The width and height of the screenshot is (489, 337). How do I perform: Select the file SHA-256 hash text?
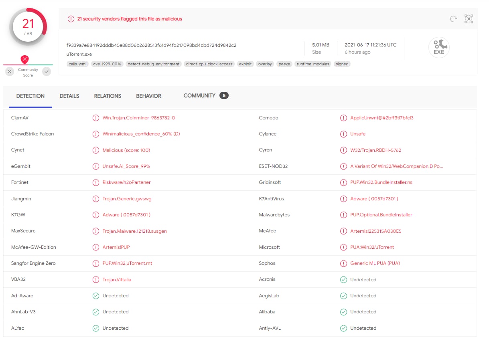coord(152,45)
